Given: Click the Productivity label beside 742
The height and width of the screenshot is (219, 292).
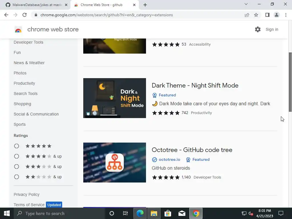Looking at the screenshot, I should click(201, 113).
